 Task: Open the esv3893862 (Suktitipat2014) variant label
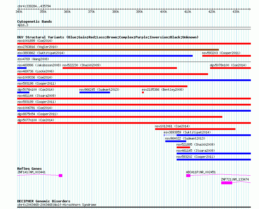click(41, 53)
